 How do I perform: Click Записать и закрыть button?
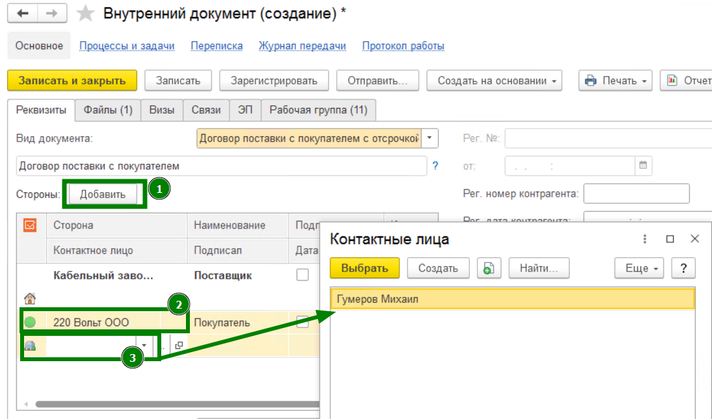click(x=72, y=81)
